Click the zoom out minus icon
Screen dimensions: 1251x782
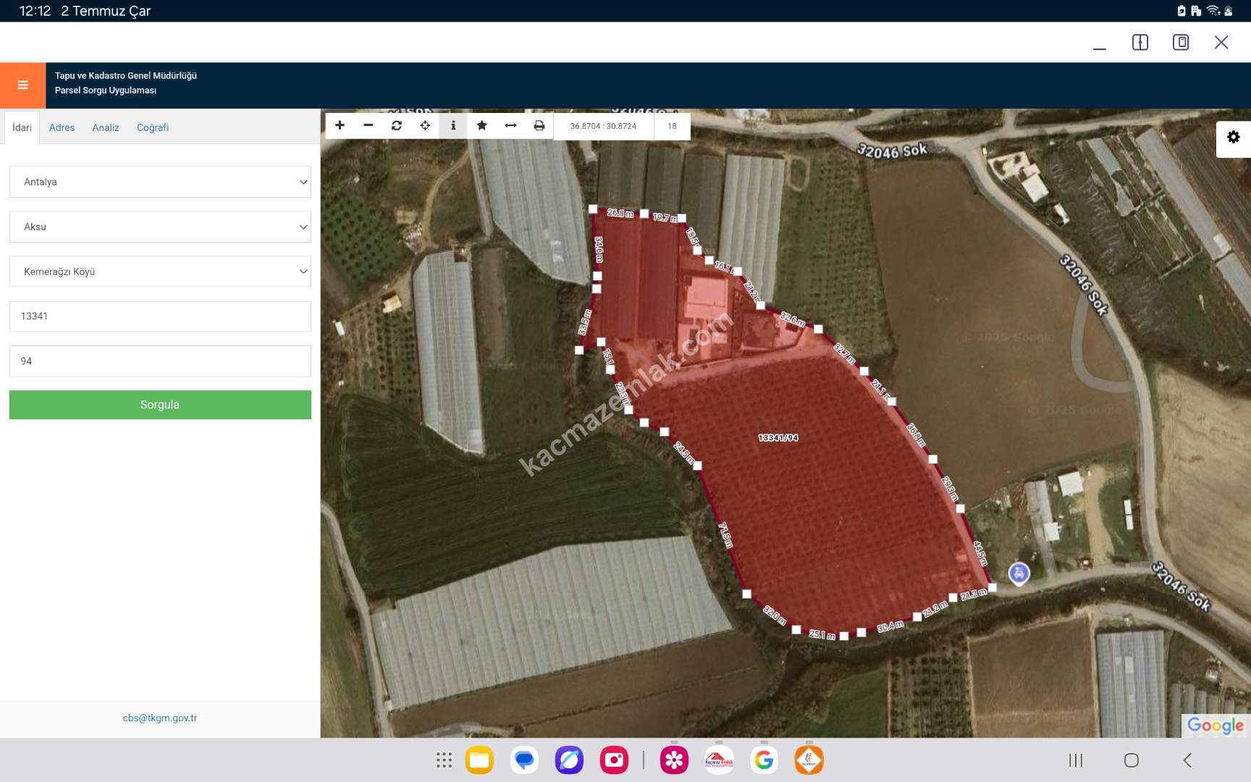click(x=368, y=125)
